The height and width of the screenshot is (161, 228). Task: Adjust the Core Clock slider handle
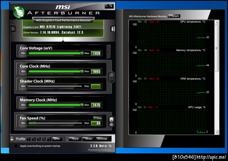pyautogui.click(x=82, y=71)
